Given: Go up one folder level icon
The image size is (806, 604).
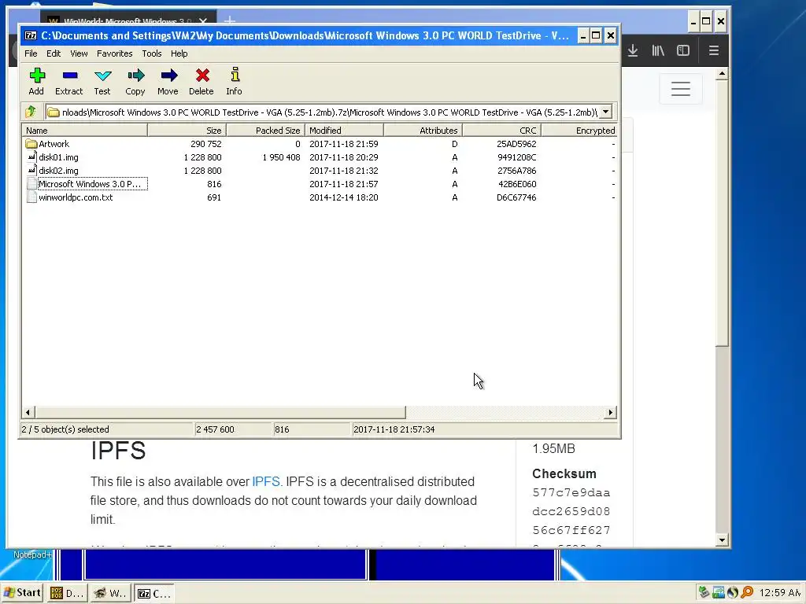Looking at the screenshot, I should point(31,112).
